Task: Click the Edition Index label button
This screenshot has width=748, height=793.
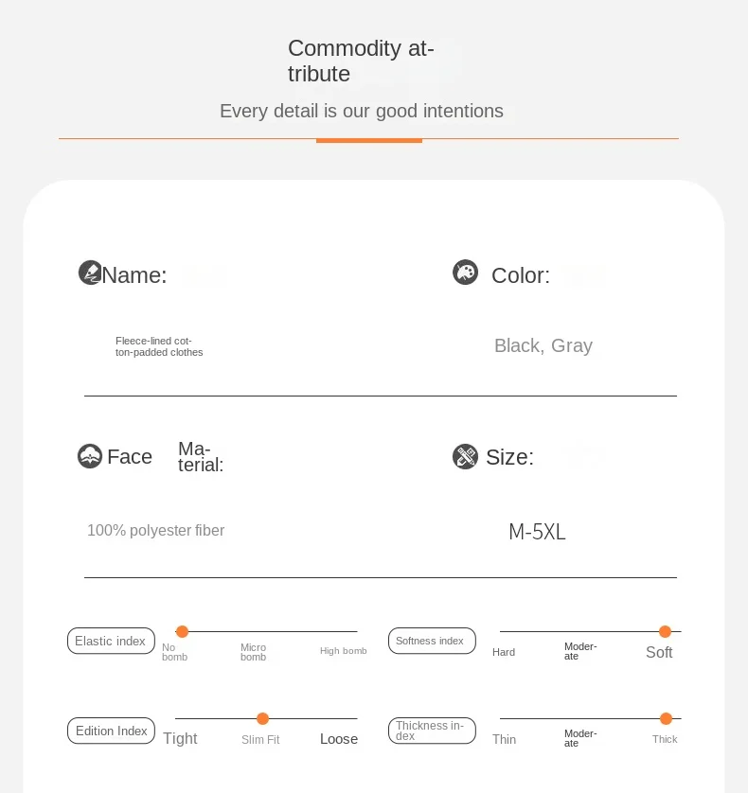Action: [111, 731]
